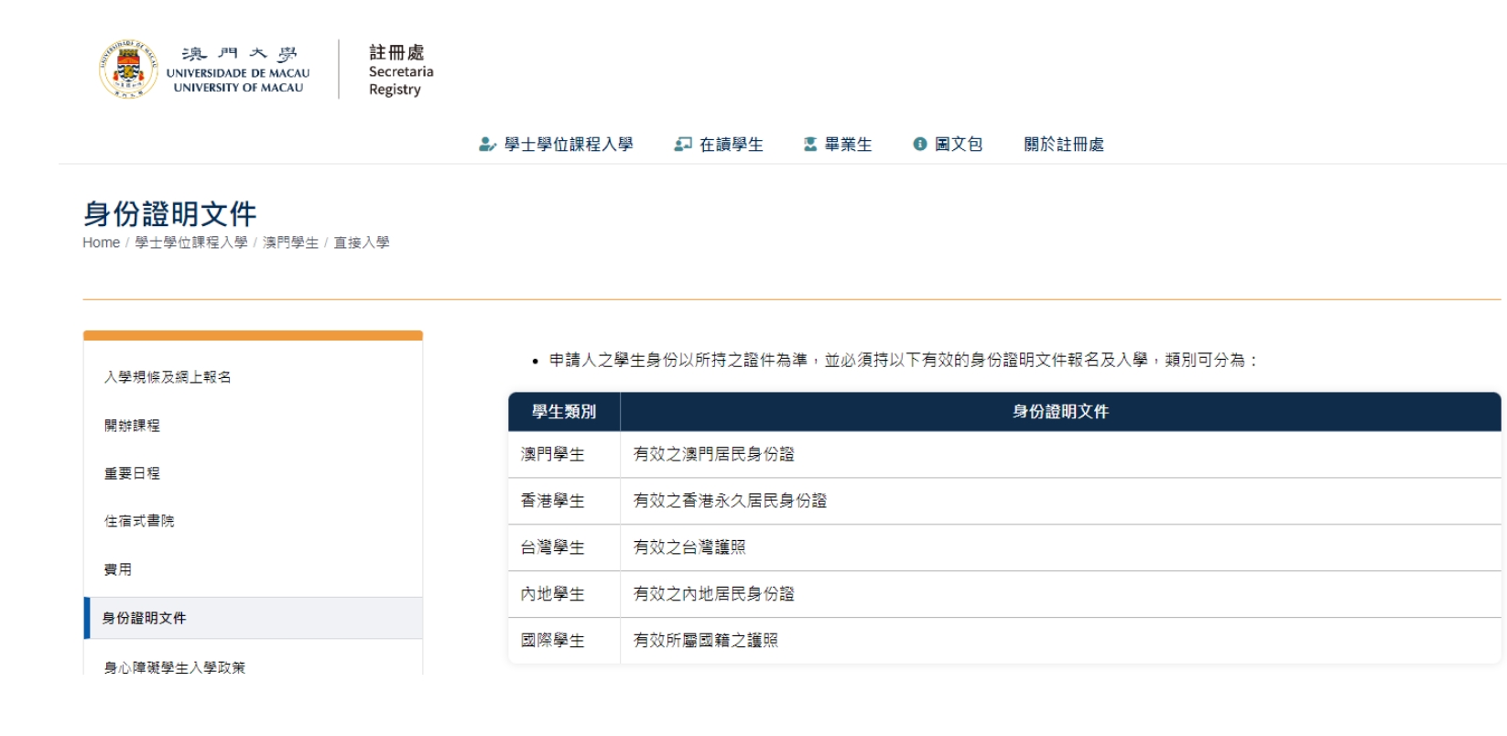Click the 內地學生 table cell
Image resolution: width=1507 pixels, height=736 pixels.
564,594
